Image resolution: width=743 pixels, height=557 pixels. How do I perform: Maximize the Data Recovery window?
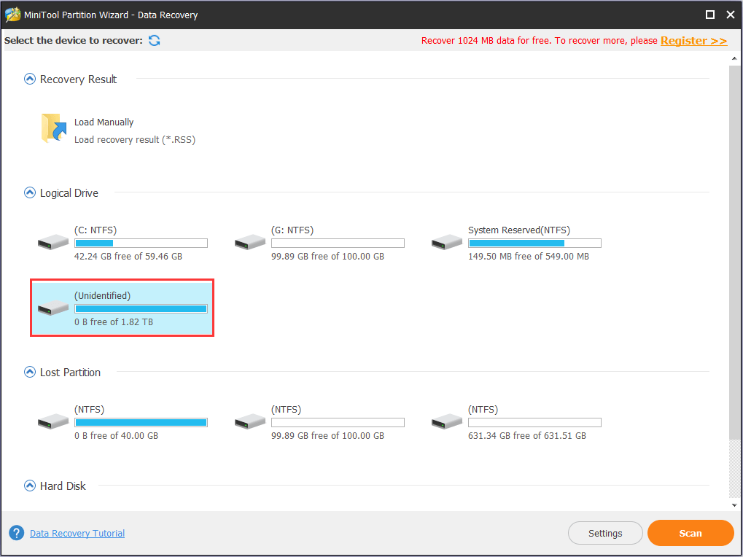[x=710, y=15]
